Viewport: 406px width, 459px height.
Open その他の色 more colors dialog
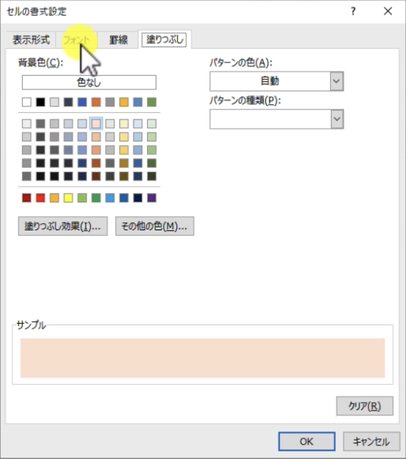click(154, 226)
